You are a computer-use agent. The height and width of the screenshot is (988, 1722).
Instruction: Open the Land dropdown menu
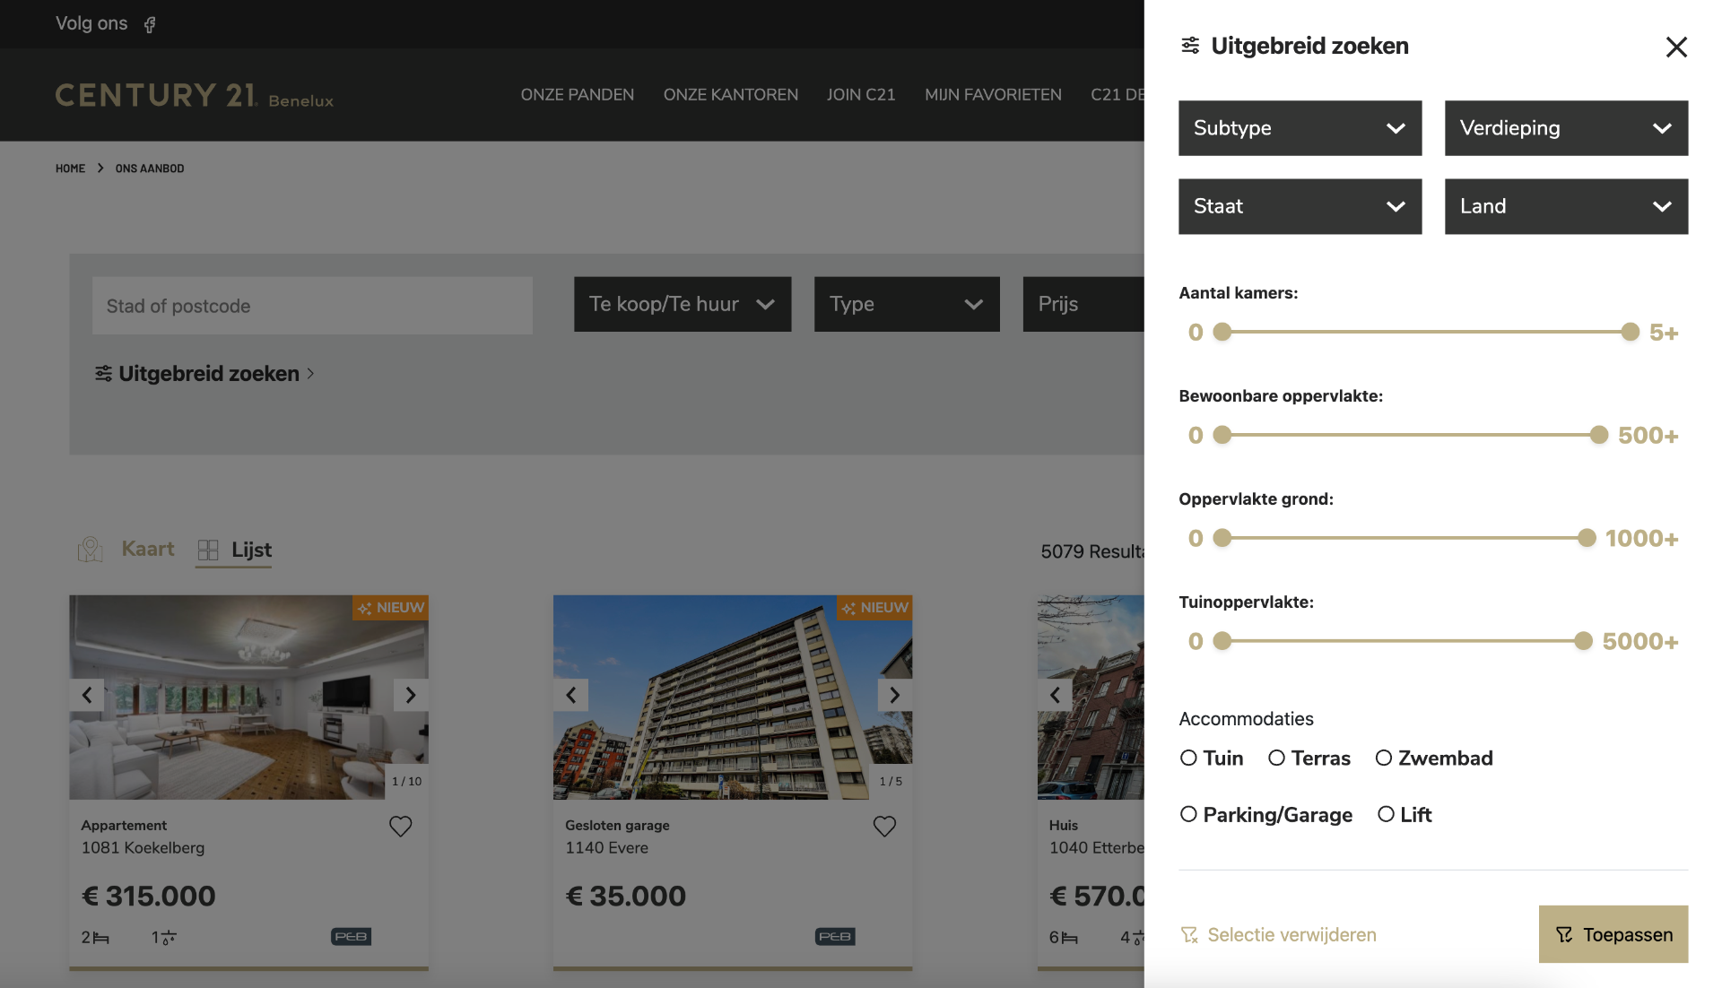[1565, 206]
